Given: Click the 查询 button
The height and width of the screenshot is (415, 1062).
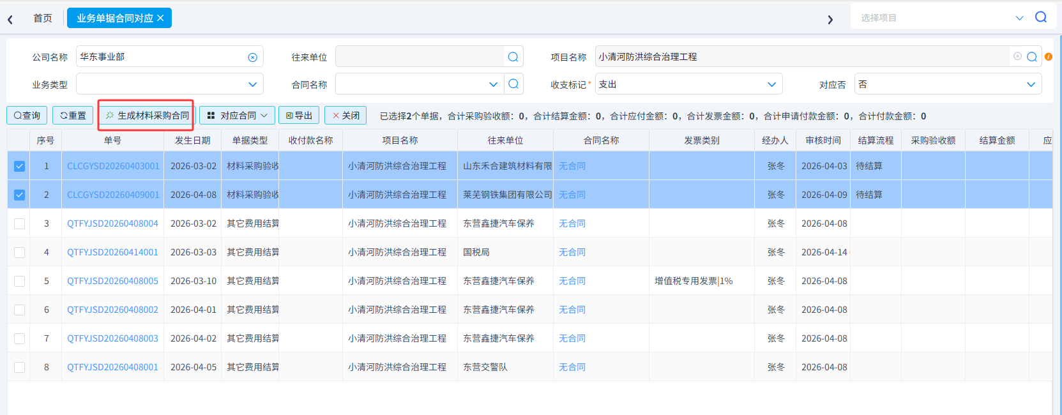Looking at the screenshot, I should 27,116.
